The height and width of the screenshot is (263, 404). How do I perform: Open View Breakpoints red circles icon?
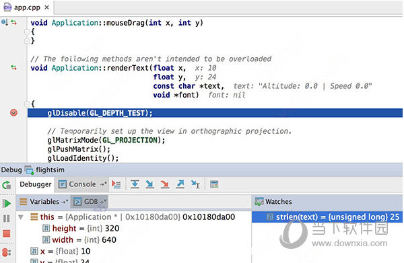coord(7,252)
